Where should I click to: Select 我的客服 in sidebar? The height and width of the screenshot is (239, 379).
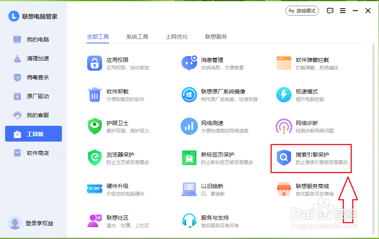click(34, 115)
